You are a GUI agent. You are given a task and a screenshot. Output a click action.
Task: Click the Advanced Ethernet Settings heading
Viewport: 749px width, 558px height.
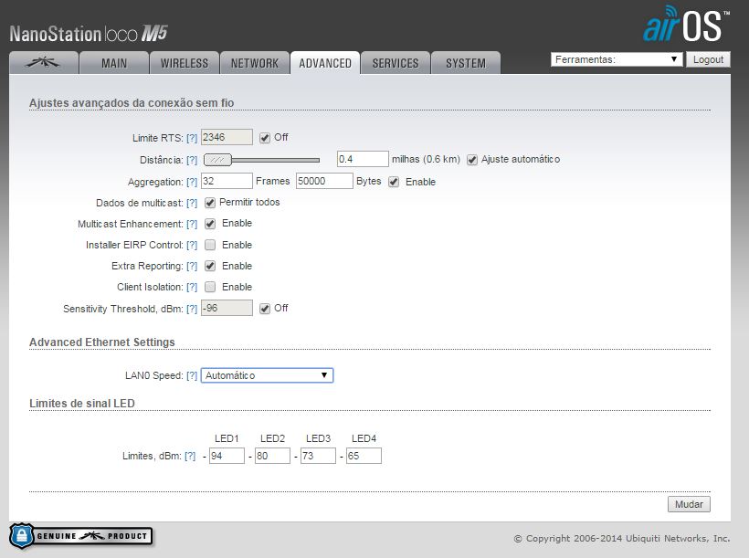[x=102, y=342]
